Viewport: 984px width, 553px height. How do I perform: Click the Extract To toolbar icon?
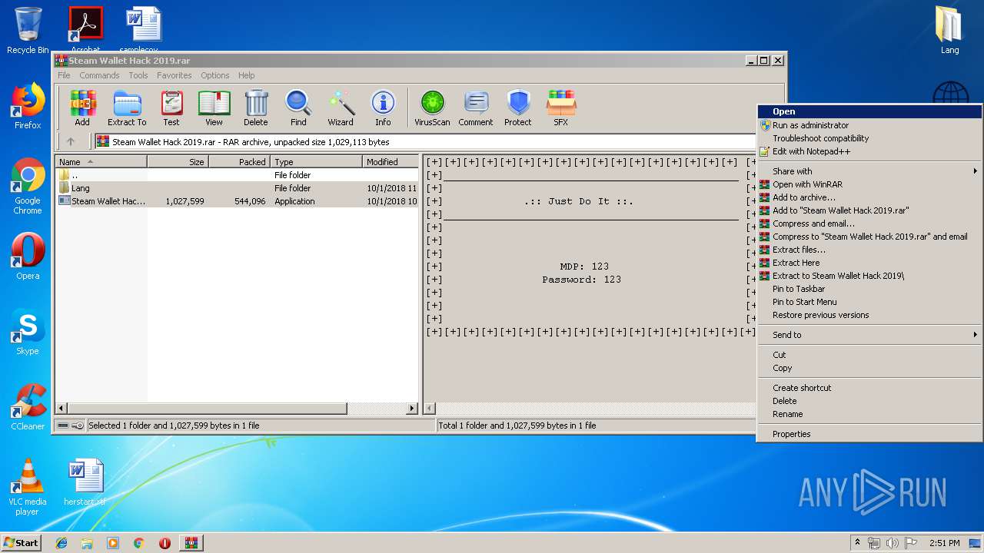(x=127, y=108)
